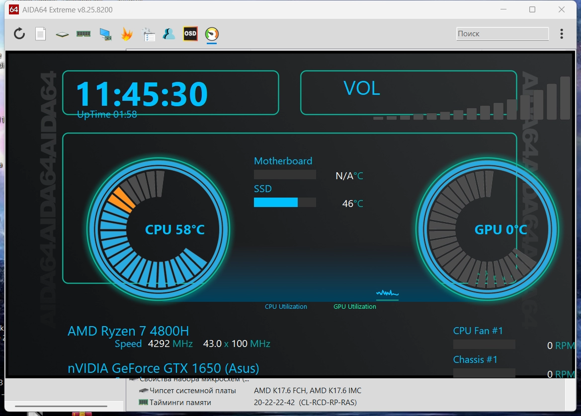Image resolution: width=581 pixels, height=416 pixels.
Task: Open the checklist preferences toolbar icon
Action: point(149,34)
